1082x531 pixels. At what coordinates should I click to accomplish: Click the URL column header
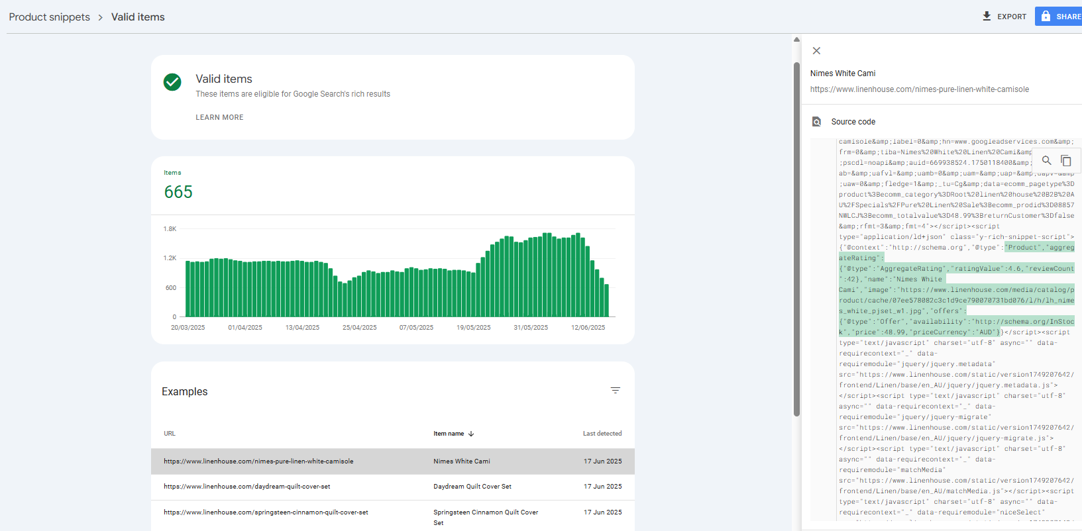pyautogui.click(x=170, y=434)
